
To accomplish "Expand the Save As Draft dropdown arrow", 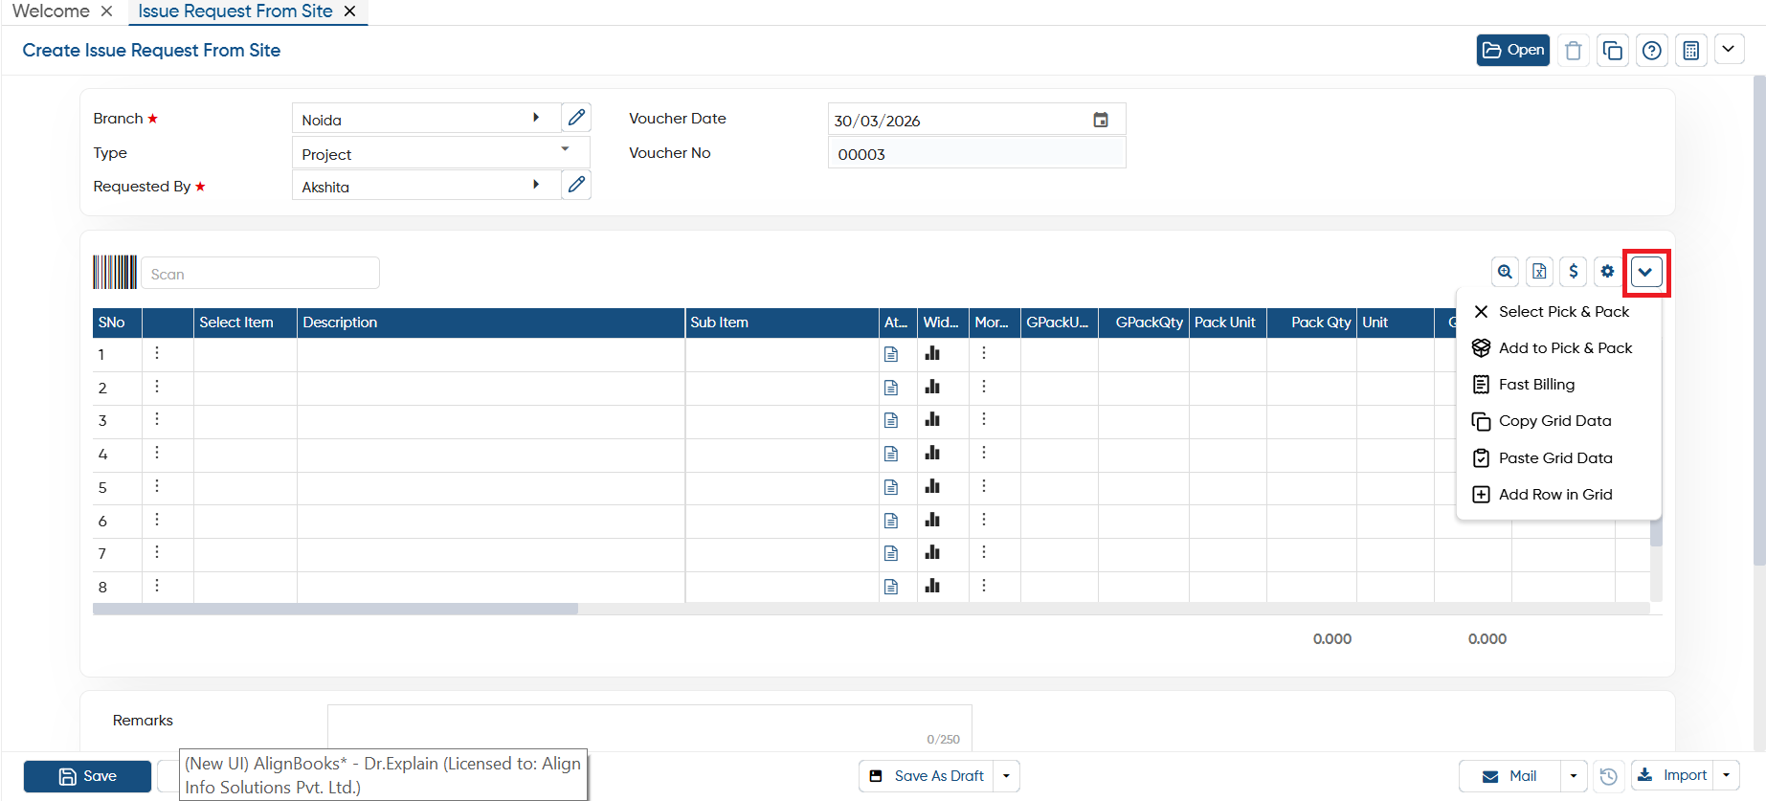I will tap(1007, 776).
